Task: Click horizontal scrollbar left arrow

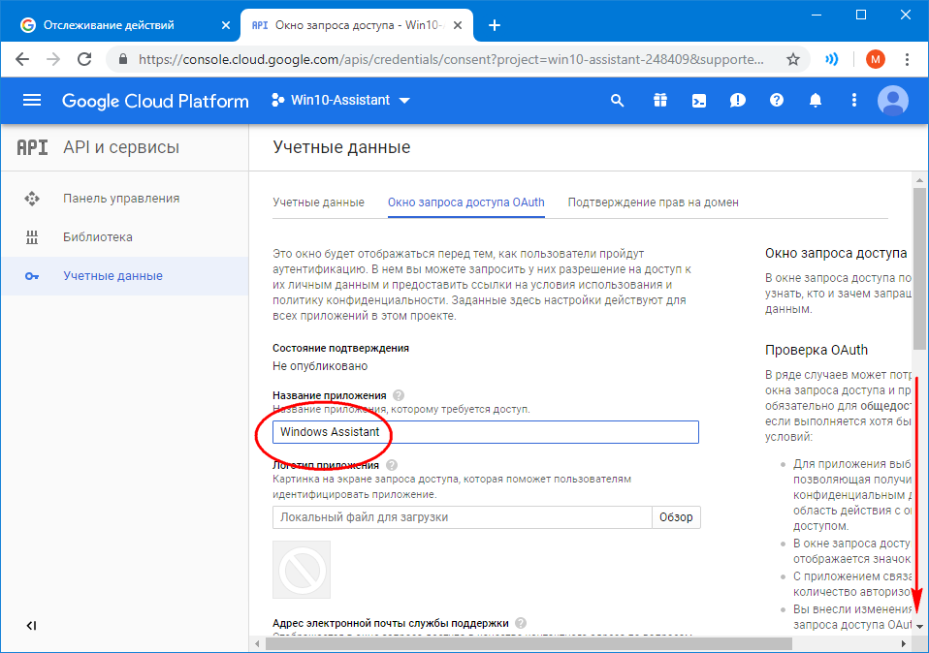Action: pyautogui.click(x=257, y=643)
